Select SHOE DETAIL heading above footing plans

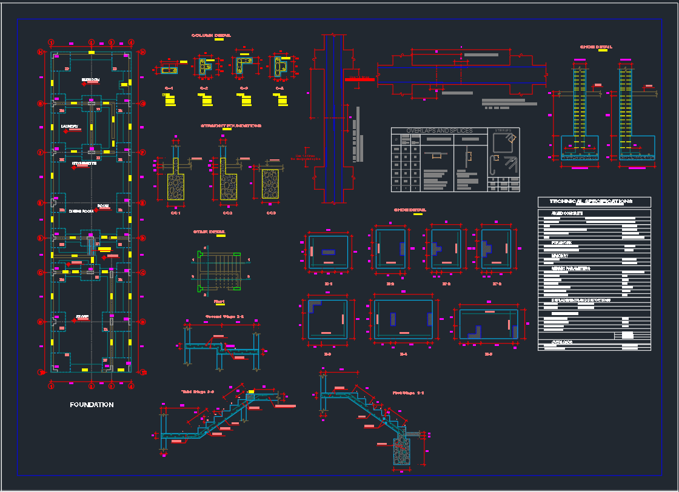[410, 210]
